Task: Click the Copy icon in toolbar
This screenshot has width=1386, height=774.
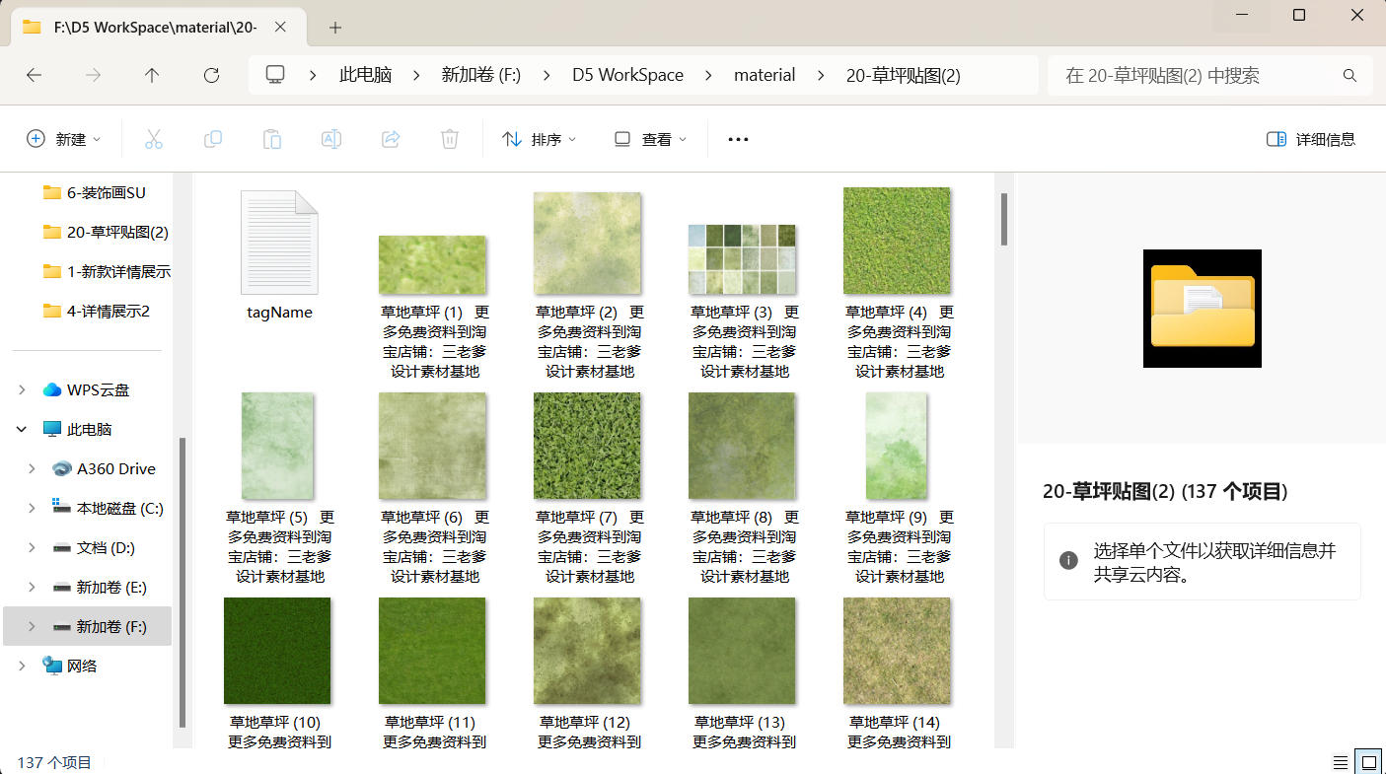Action: (x=212, y=139)
